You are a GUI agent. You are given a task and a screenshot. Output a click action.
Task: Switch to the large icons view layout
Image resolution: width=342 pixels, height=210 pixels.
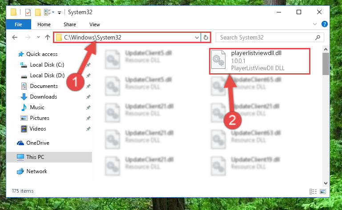323,191
